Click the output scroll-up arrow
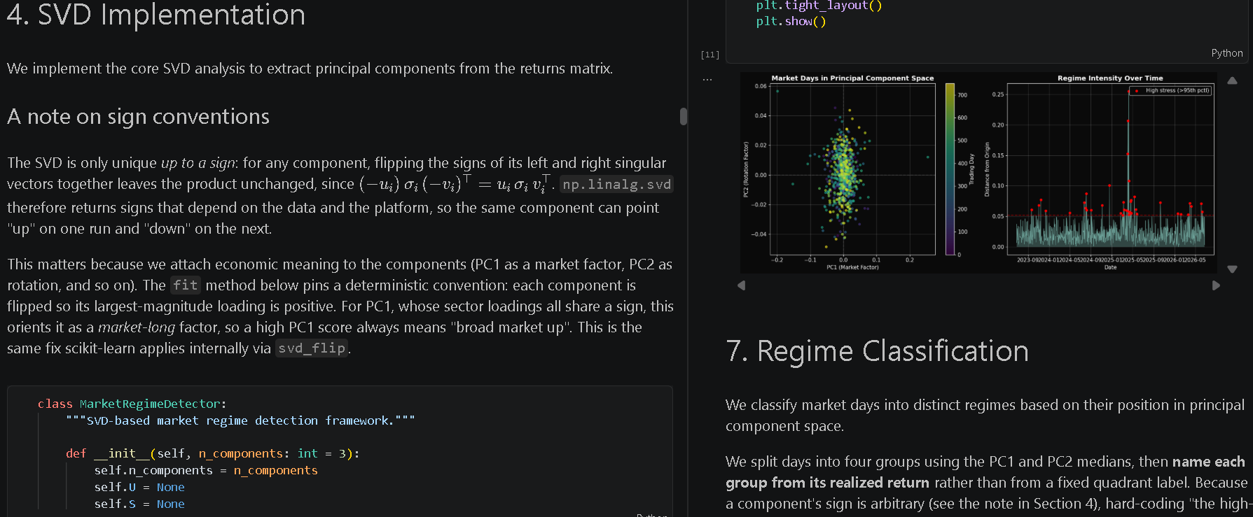The height and width of the screenshot is (517, 1253). coord(1232,80)
